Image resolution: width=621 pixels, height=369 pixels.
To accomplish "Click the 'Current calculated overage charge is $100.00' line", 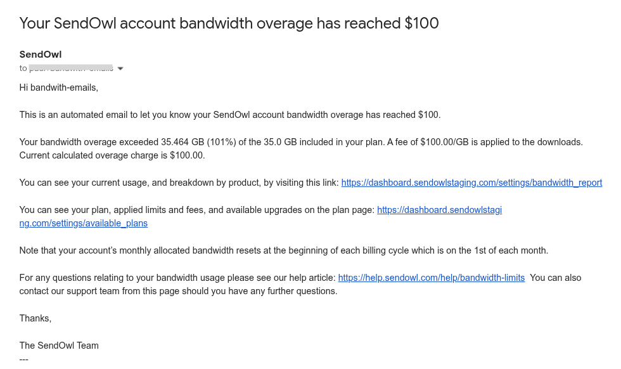I will 112,155.
